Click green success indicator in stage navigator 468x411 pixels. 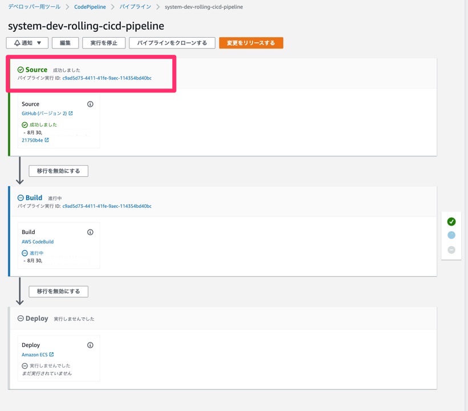click(451, 221)
